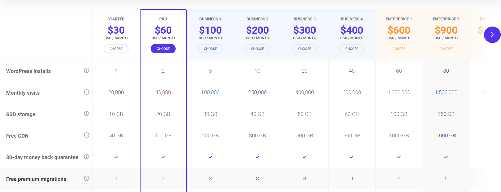Pick the Business 2 plan Choose button
501x192 pixels.
[x=257, y=49]
